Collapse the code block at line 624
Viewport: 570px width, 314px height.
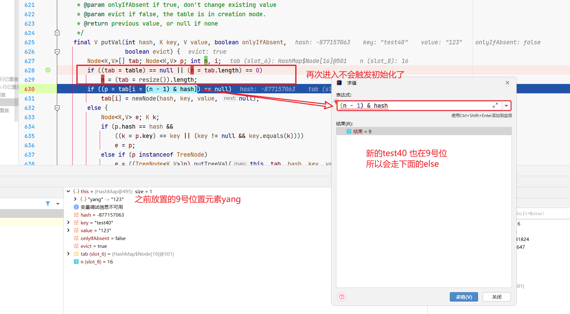point(57,33)
